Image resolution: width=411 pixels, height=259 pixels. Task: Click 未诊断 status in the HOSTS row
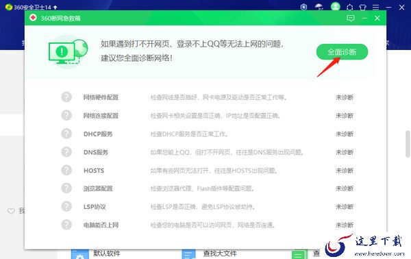(x=345, y=171)
